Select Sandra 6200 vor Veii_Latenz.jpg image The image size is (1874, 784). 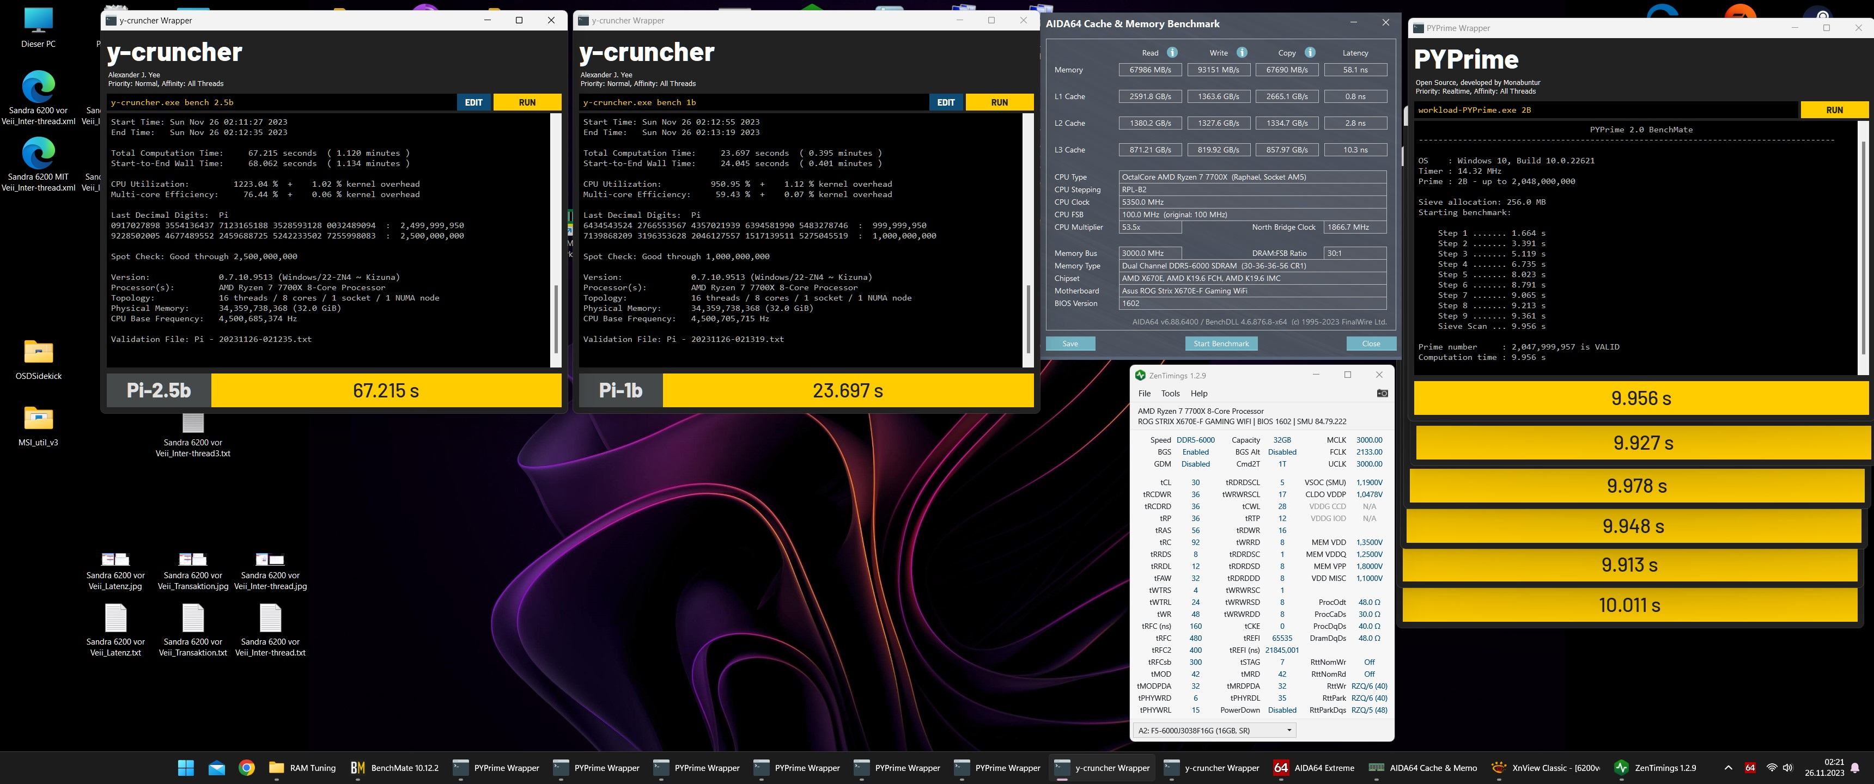tap(115, 570)
